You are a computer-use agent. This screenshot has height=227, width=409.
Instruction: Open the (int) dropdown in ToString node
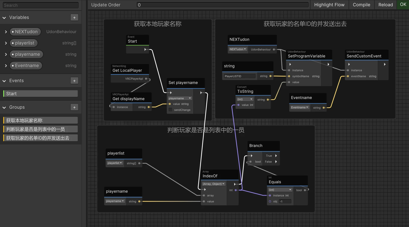pyautogui.click(x=245, y=99)
